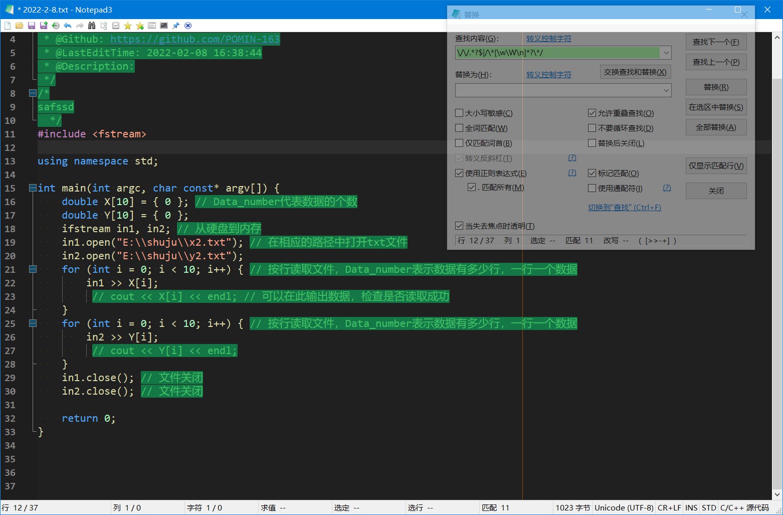Launch the command prompt toolbar icon
The height and width of the screenshot is (515, 783).
click(163, 26)
